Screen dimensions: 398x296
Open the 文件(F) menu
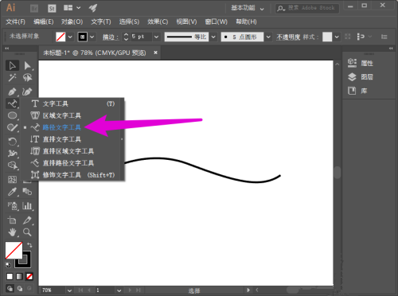tap(15, 21)
